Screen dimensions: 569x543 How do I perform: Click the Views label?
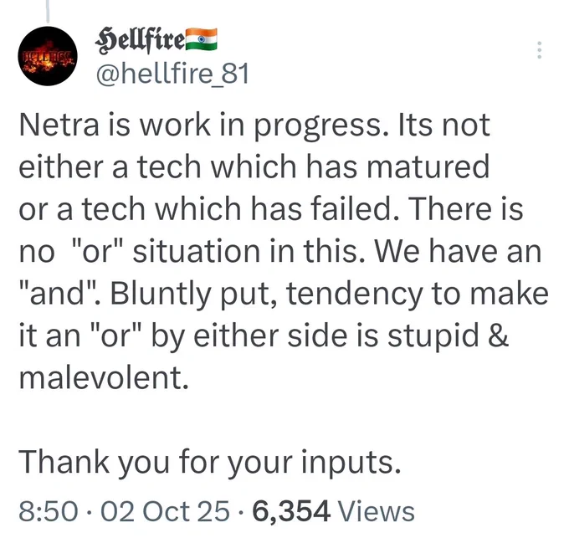[x=376, y=511]
